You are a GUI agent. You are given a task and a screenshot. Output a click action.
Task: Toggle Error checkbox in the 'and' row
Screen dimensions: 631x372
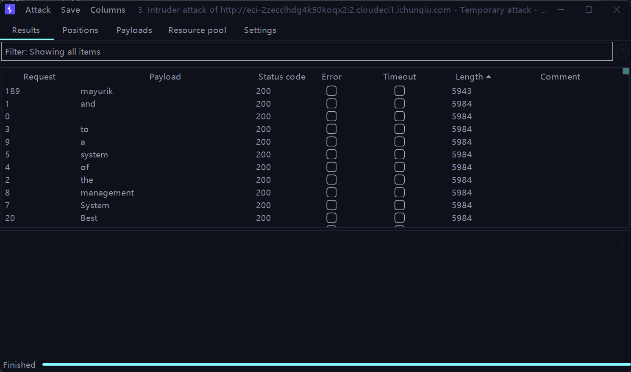click(x=331, y=104)
